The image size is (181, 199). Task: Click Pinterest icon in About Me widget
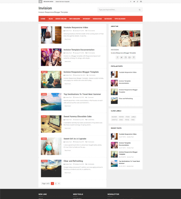pos(134,58)
